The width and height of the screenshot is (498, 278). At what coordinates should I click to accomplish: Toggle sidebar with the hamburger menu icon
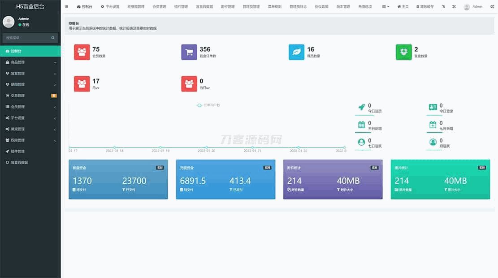67,7
